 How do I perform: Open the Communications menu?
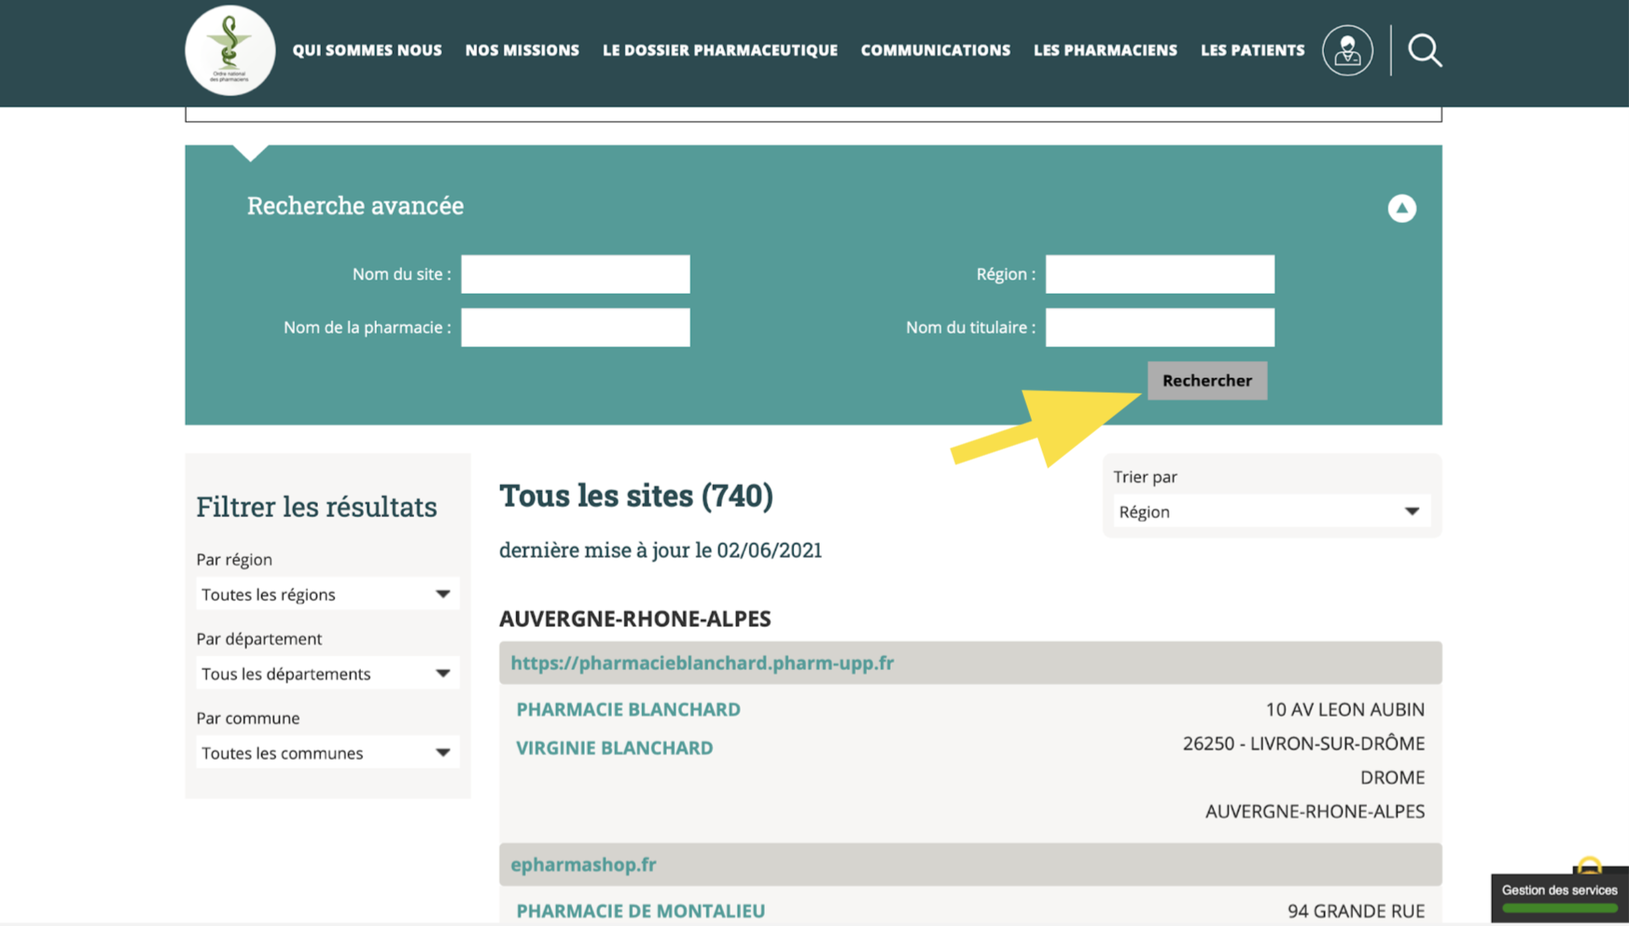coord(935,51)
